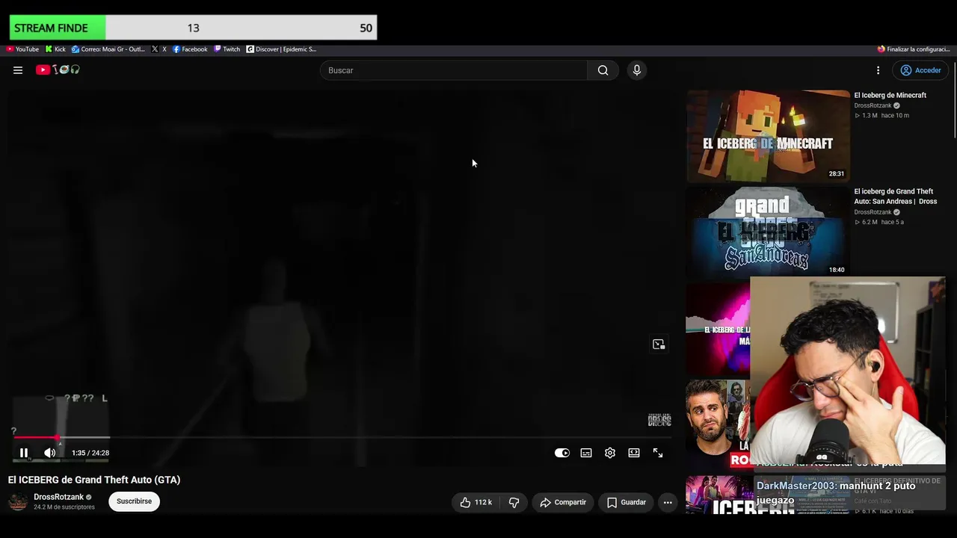Open the title link El Iceberg de Minecraft
The image size is (957, 538).
(890, 95)
